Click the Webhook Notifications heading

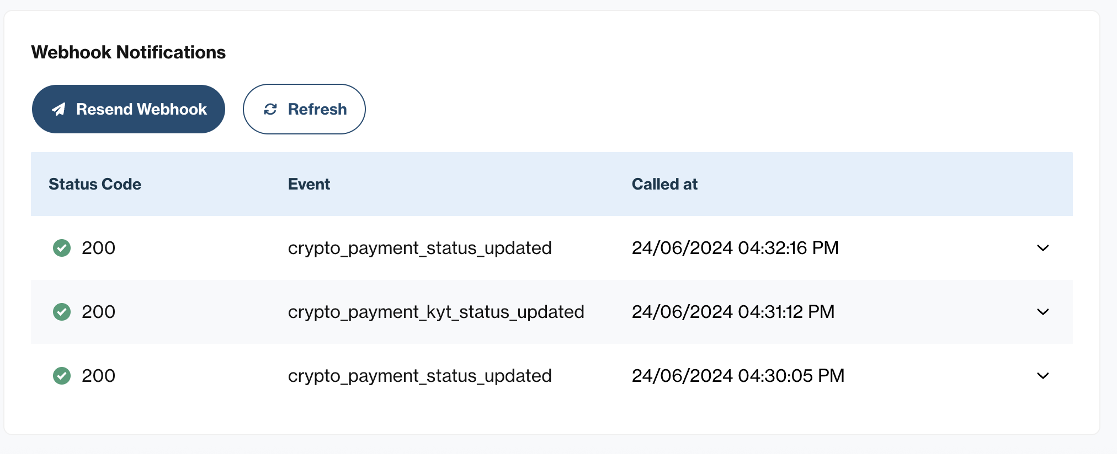point(129,52)
